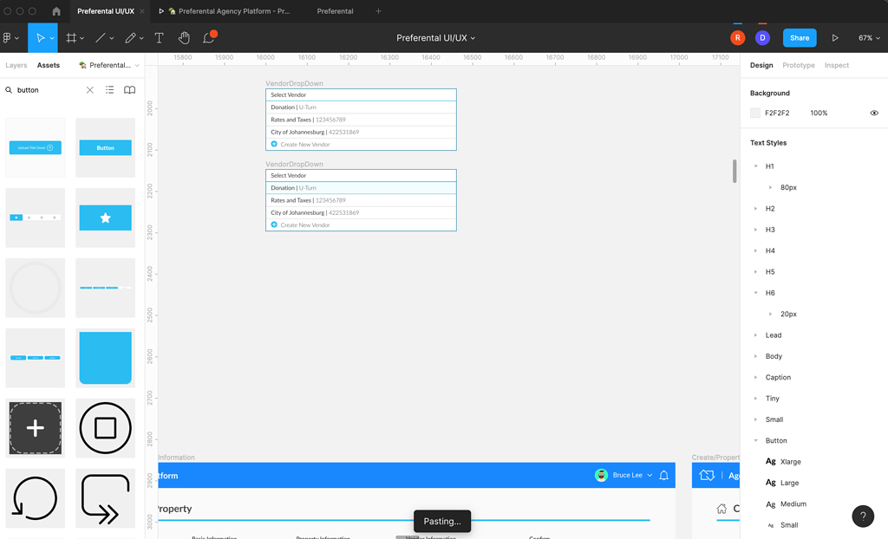Select the Text tool
888x539 pixels.
(x=160, y=38)
